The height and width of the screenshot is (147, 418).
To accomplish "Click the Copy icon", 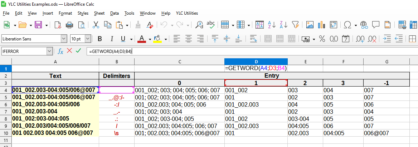I will 107,25.
